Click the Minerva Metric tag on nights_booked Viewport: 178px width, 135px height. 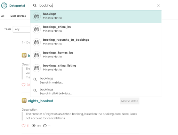[x=130, y=101]
